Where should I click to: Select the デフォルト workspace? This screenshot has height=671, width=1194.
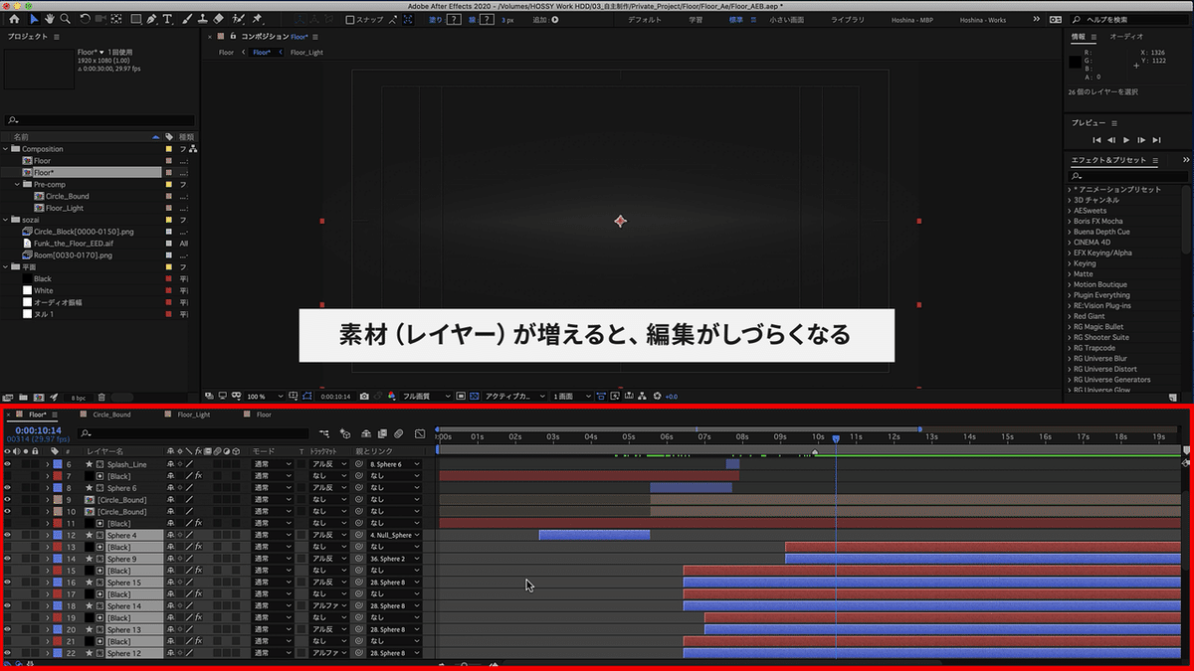click(645, 20)
